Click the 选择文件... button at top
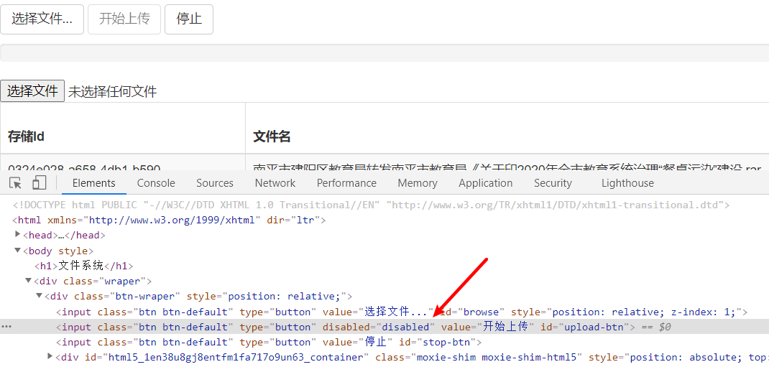 pyautogui.click(x=42, y=19)
